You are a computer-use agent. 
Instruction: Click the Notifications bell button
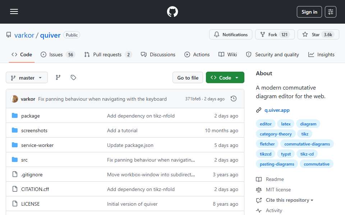(231, 35)
